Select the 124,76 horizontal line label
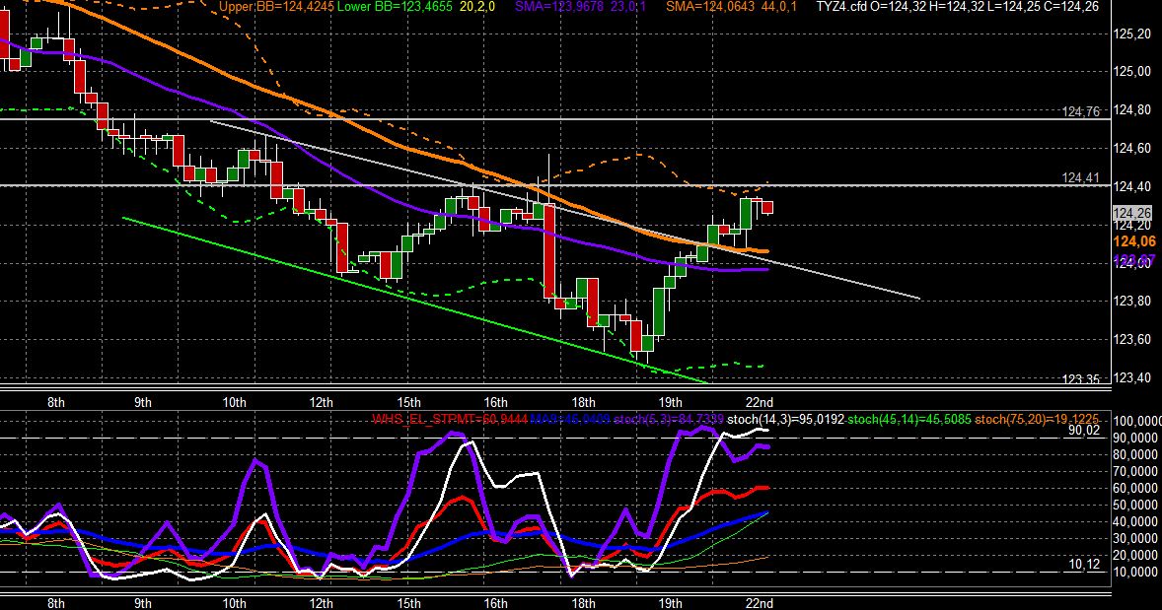The width and height of the screenshot is (1162, 610). coord(1081,111)
